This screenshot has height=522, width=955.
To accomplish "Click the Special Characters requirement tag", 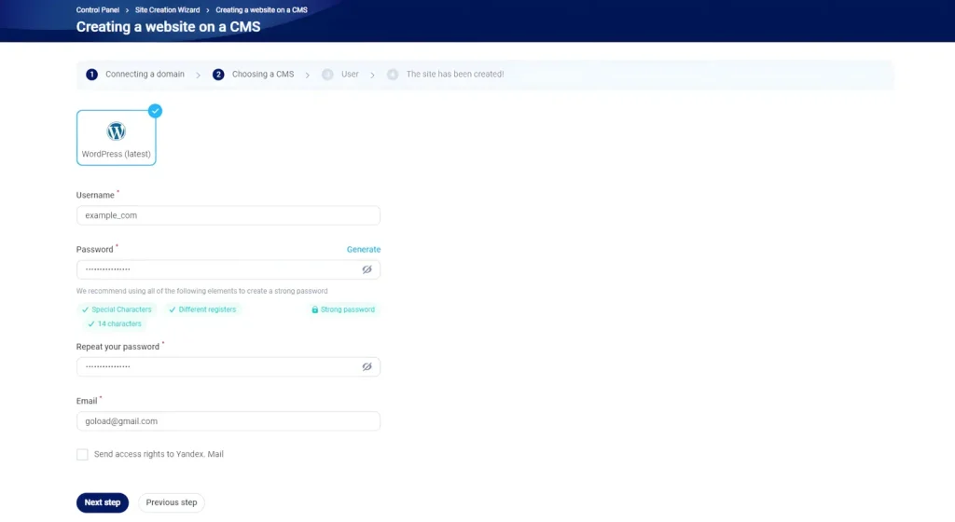I will point(117,309).
